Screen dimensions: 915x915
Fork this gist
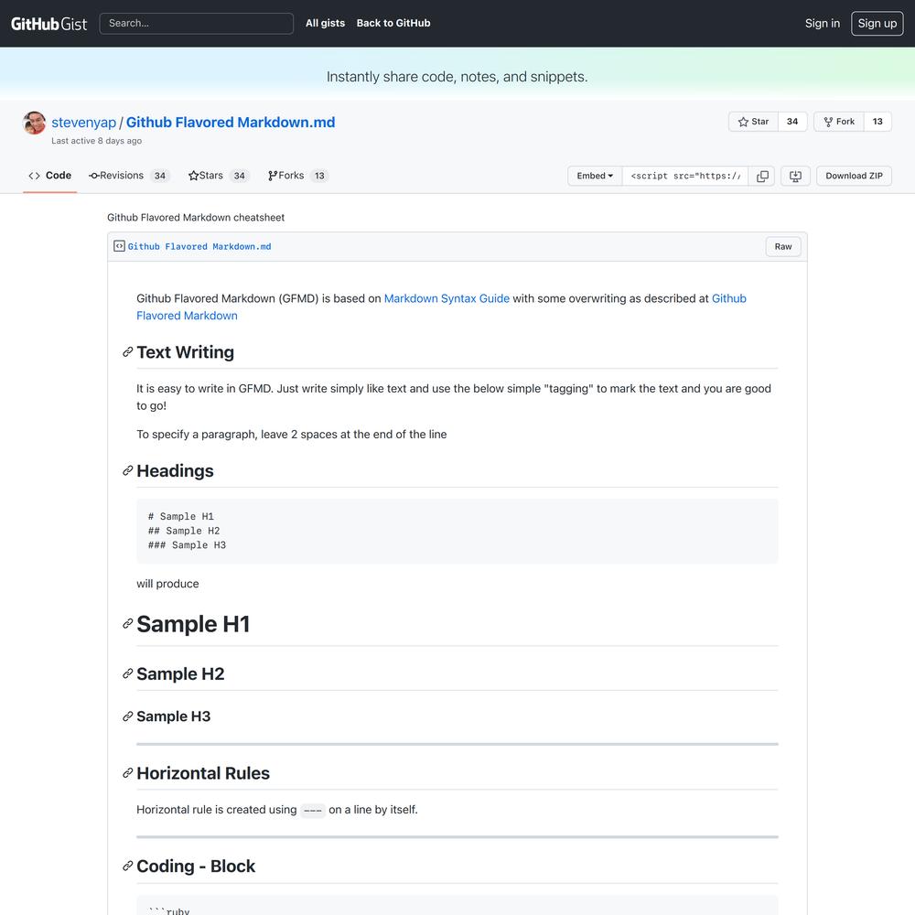(838, 122)
